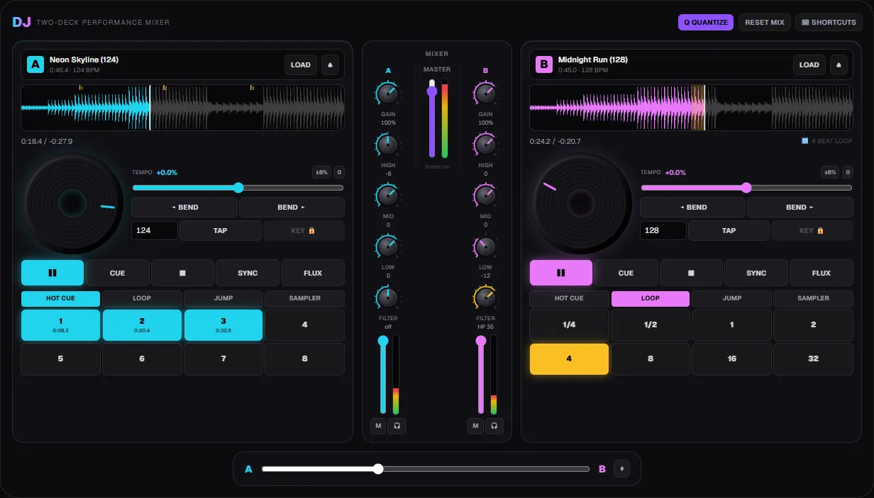This screenshot has height=498, width=874.
Task: Click the highlighted loop region on Deck B waveform
Action: tap(698, 108)
